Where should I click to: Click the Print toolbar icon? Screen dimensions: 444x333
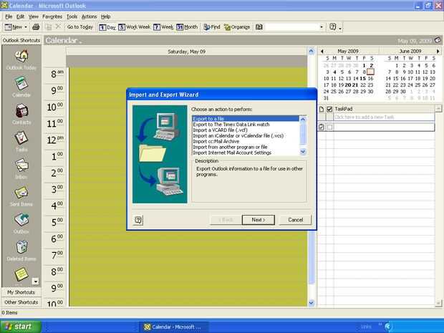[36, 27]
